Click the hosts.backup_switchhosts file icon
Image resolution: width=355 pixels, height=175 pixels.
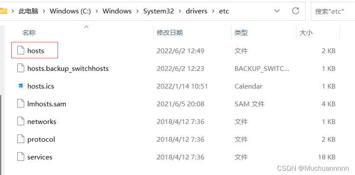click(x=21, y=68)
